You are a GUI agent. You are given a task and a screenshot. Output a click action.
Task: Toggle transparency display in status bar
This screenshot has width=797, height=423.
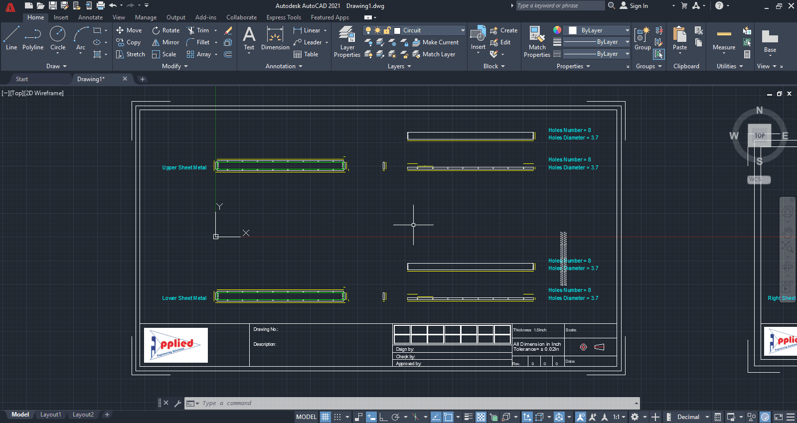481,417
